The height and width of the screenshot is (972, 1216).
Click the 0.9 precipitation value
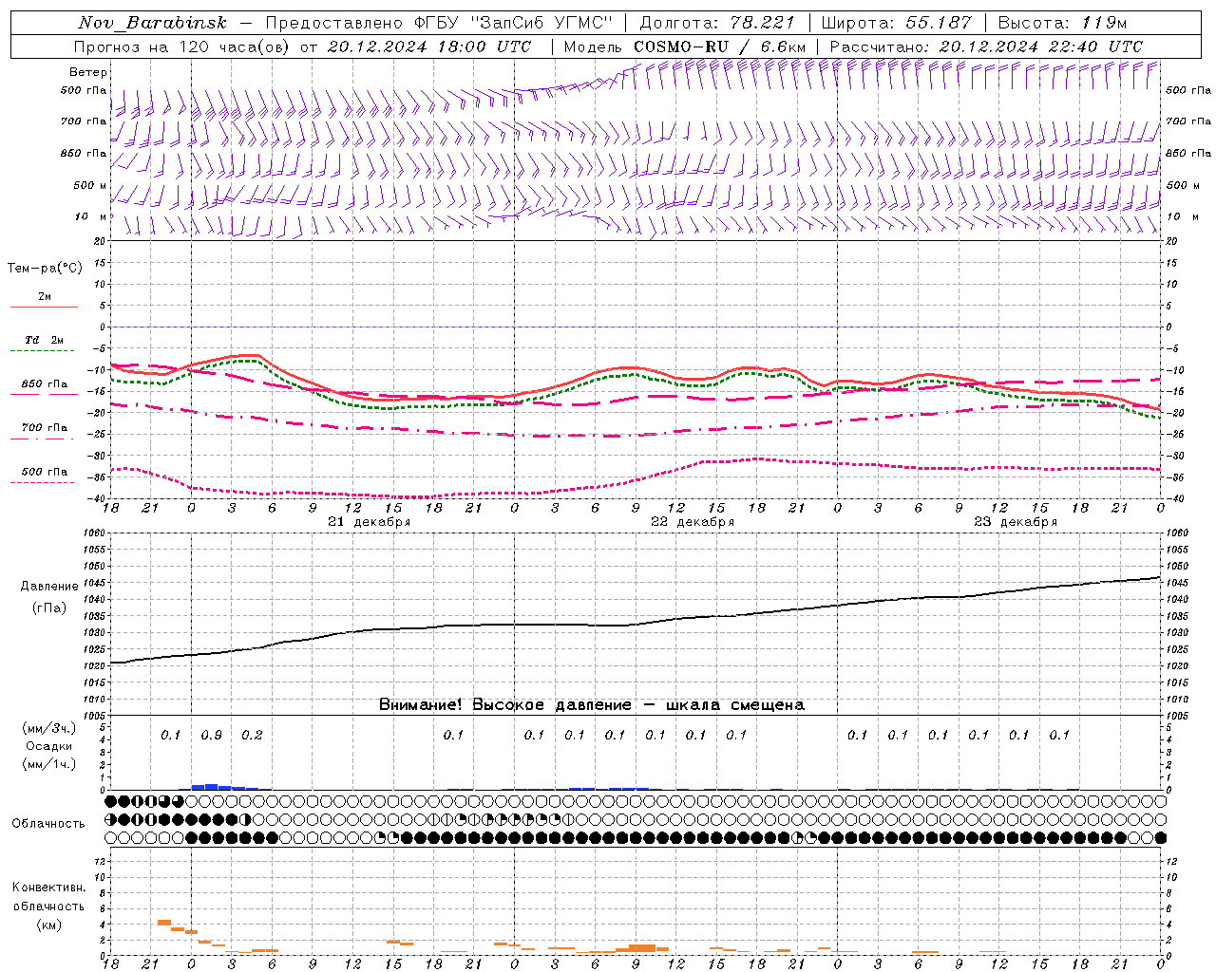click(x=211, y=735)
